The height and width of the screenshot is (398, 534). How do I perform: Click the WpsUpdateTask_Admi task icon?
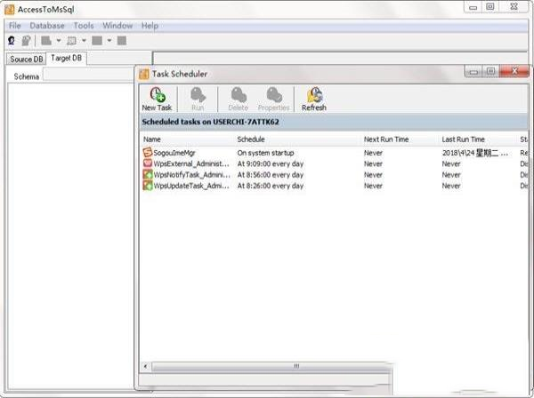pos(148,186)
